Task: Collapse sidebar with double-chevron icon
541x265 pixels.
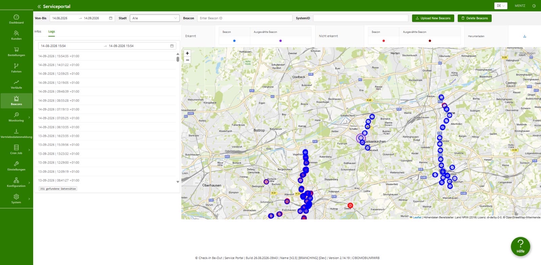Action: click(x=39, y=6)
